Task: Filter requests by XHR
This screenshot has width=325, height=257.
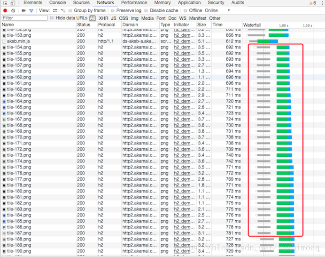Action: [103, 18]
